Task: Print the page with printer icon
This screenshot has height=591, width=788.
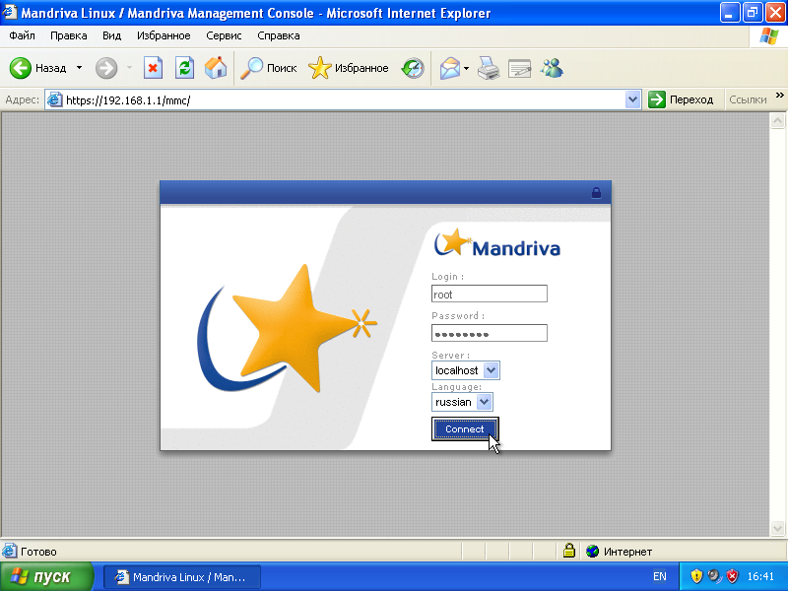Action: (488, 68)
